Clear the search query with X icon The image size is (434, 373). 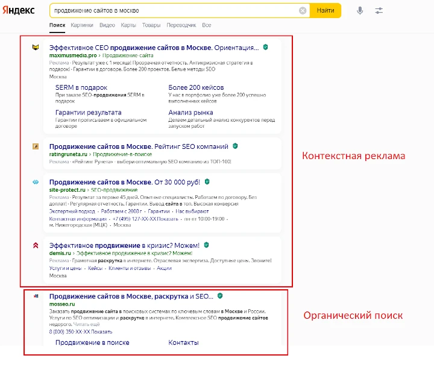click(x=303, y=11)
